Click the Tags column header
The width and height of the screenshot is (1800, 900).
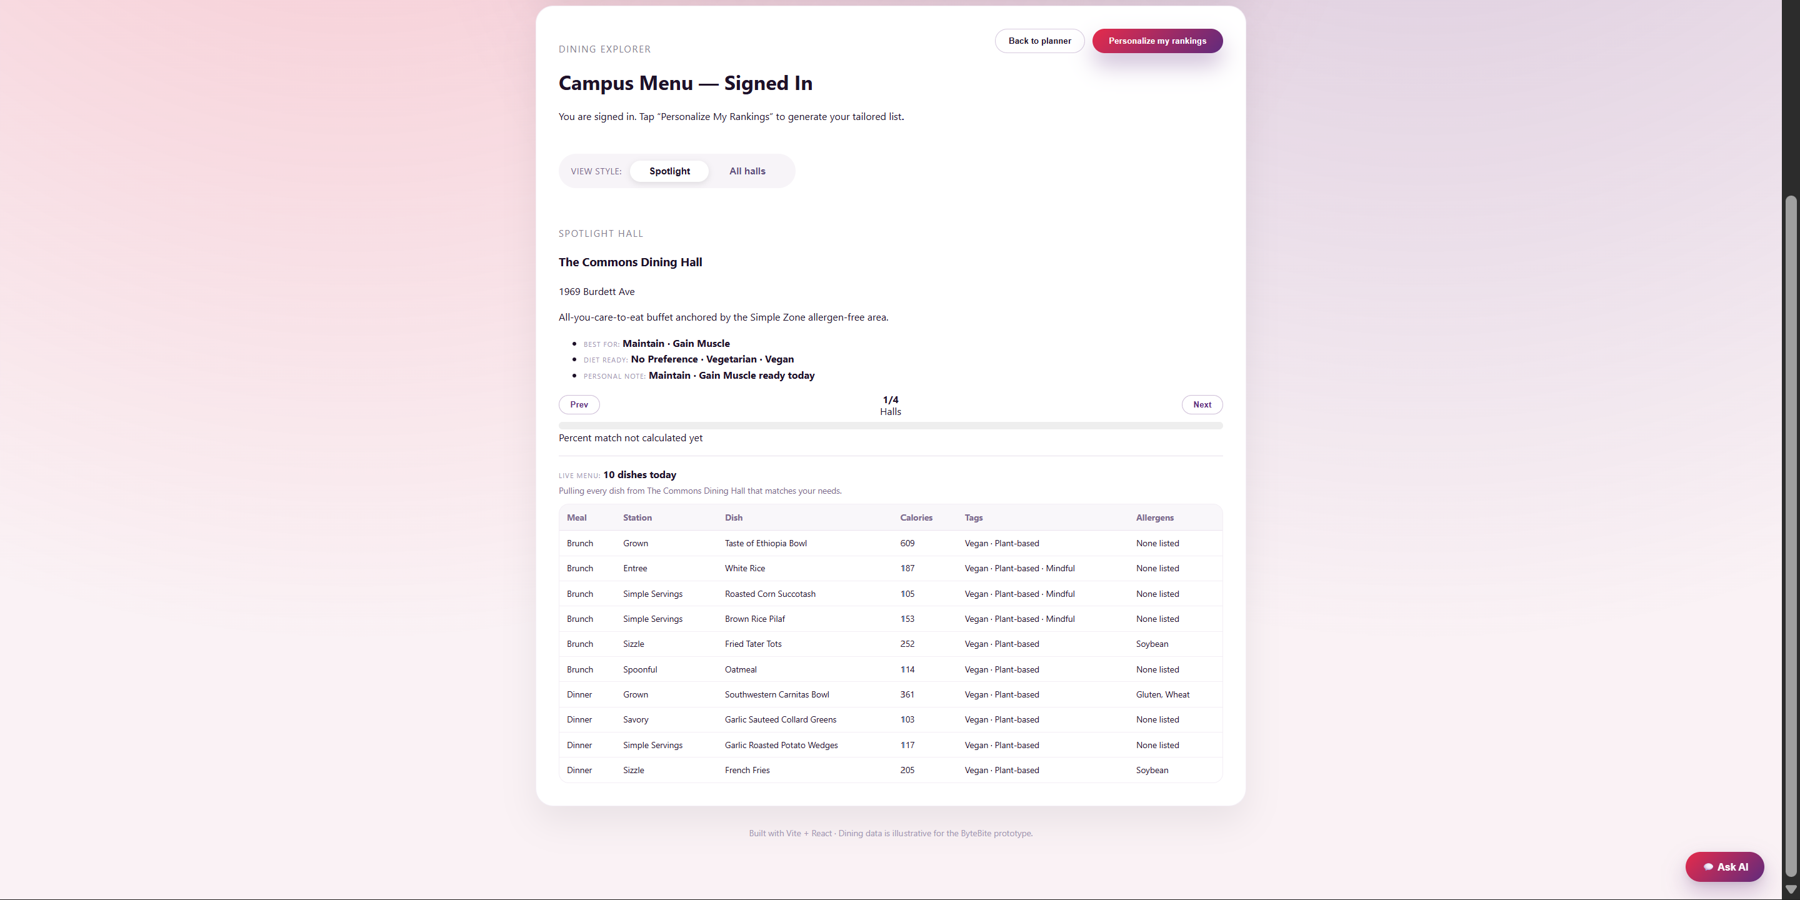point(973,517)
